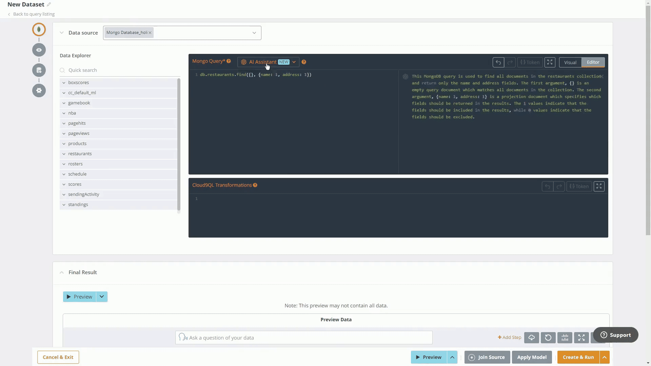The height and width of the screenshot is (366, 651).
Task: Click the eye icon in left stepper
Action: pos(39,50)
